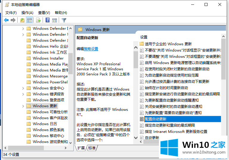
Task: Select 指定 Intranet Microsoft 更新服务位置 setting
Action: pyautogui.click(x=176, y=131)
